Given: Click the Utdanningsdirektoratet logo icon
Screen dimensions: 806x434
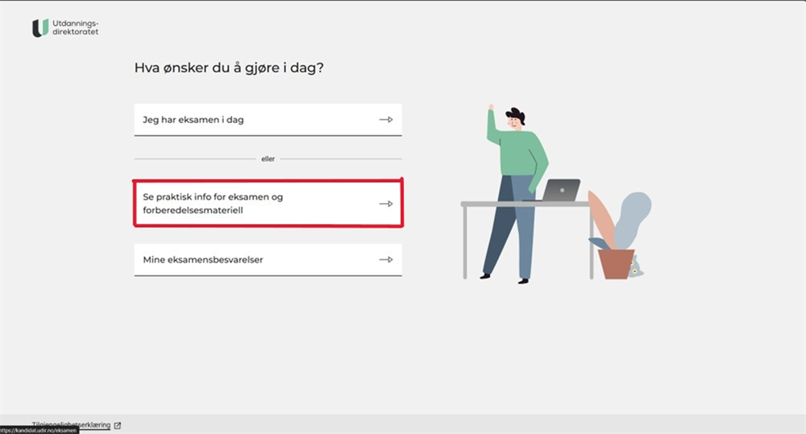Looking at the screenshot, I should click(39, 28).
